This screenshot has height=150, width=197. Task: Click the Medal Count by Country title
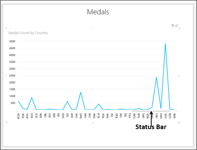click(x=28, y=33)
